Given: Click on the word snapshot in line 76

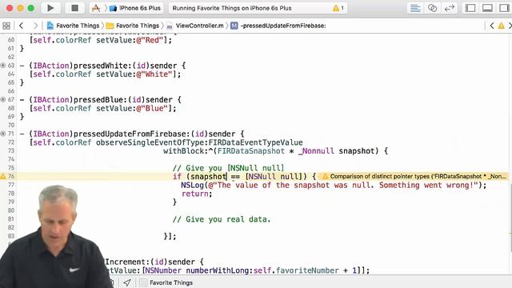Looking at the screenshot, I should (x=209, y=177).
